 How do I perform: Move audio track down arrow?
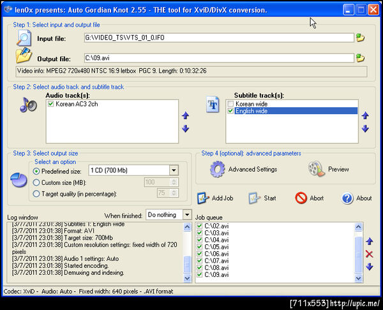click(185, 128)
